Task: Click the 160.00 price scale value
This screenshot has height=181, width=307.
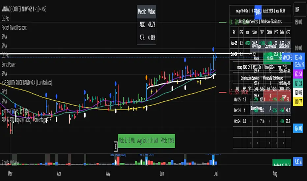Action: pyautogui.click(x=298, y=22)
